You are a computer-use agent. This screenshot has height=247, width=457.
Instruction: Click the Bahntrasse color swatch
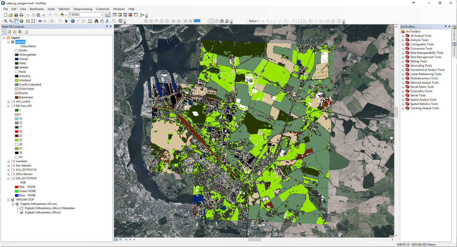17,97
